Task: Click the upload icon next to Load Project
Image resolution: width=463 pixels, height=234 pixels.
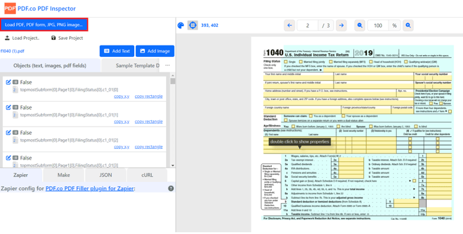Action: (x=7, y=38)
